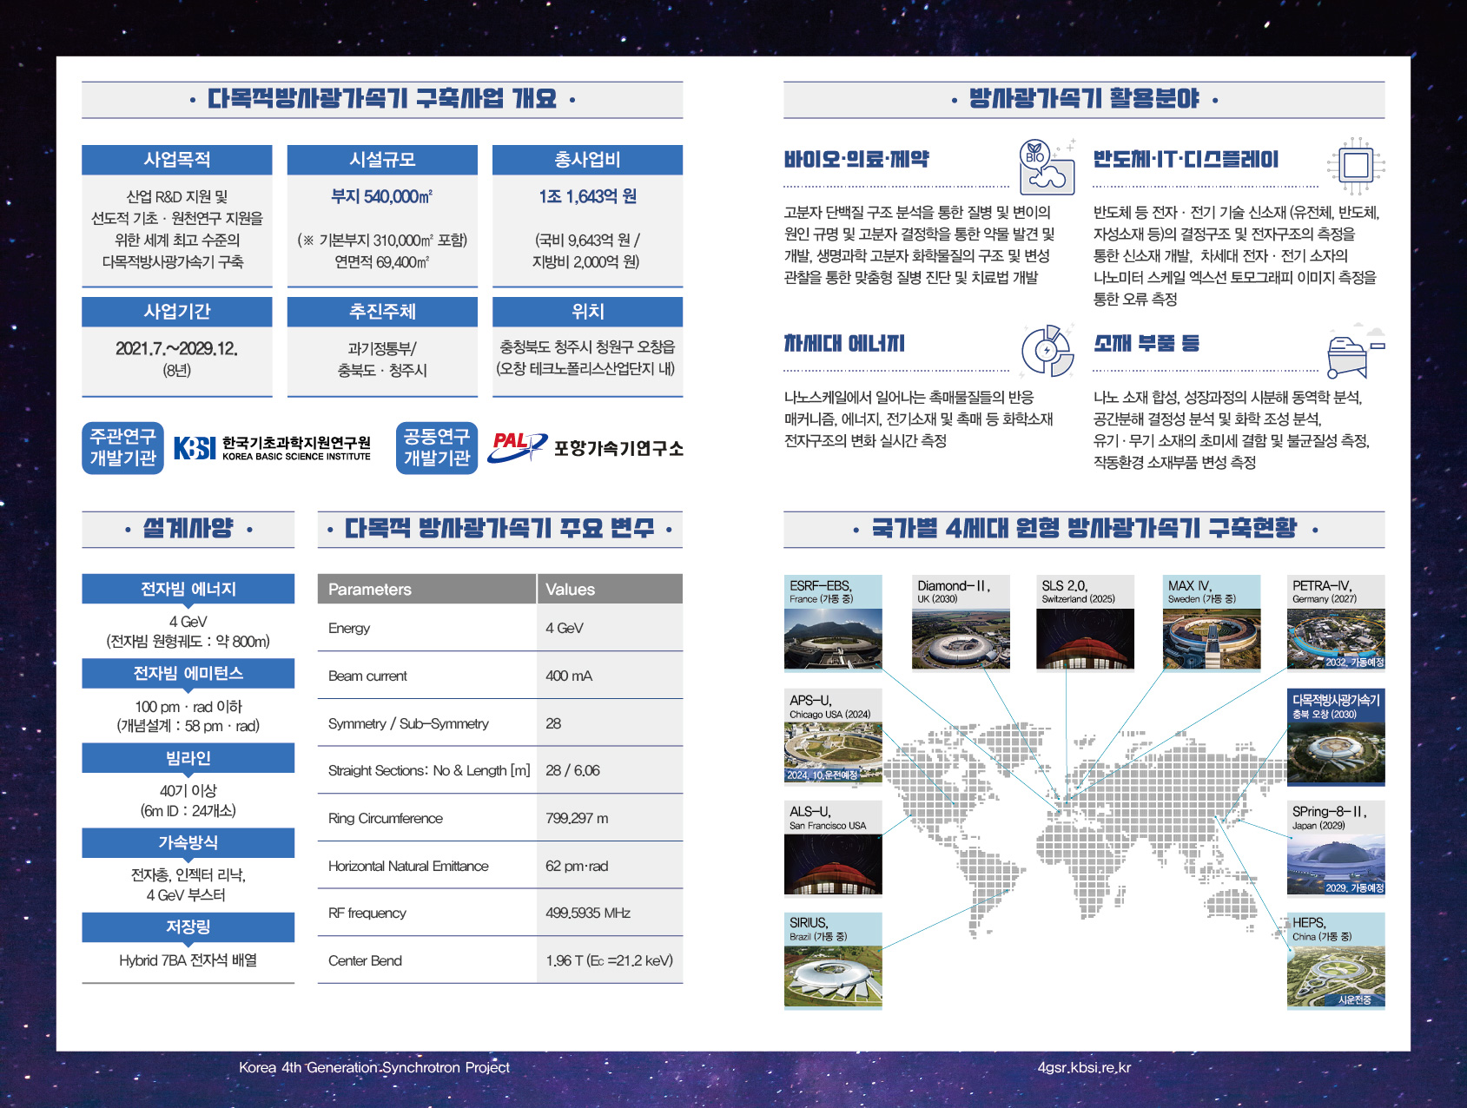Click the next-generation energy gear icon

[x=1047, y=351]
